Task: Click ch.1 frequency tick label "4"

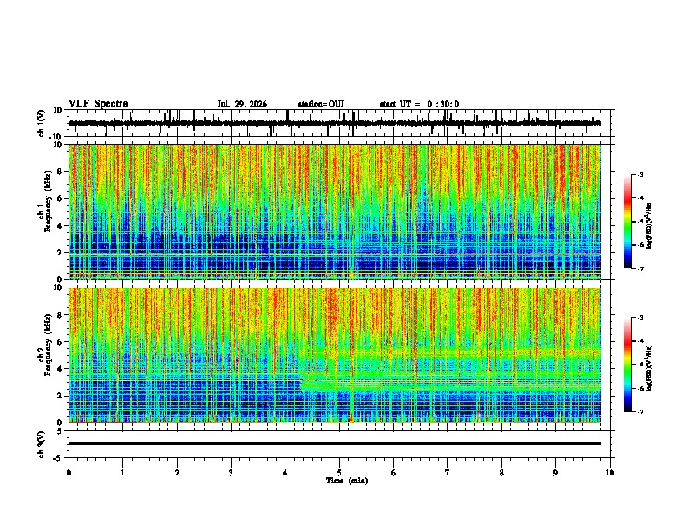Action: [60, 226]
